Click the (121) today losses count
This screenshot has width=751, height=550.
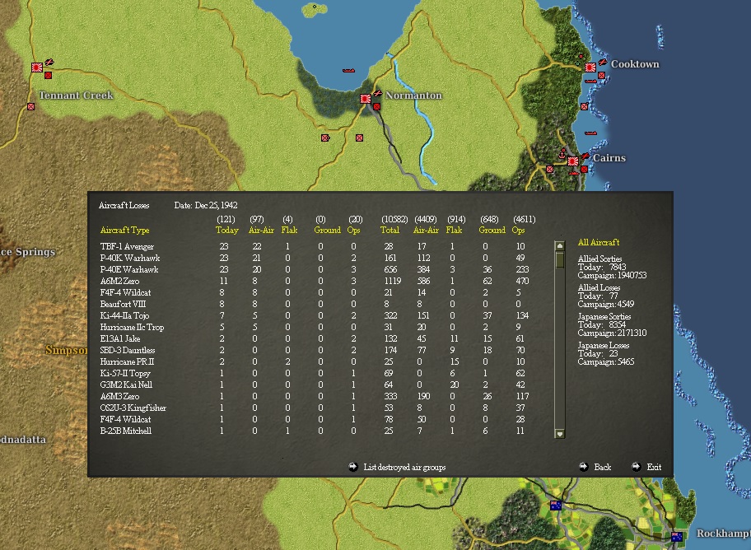point(226,219)
